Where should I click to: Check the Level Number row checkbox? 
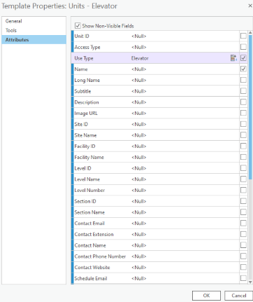(x=243, y=190)
